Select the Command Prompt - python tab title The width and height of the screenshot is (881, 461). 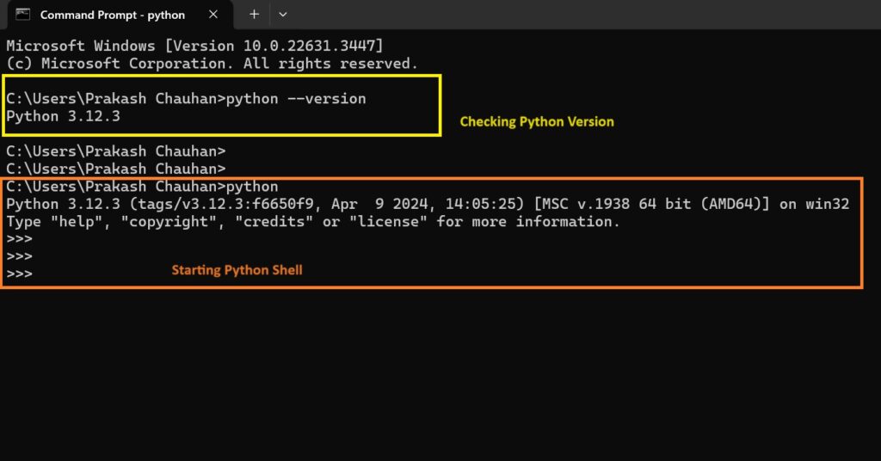(x=113, y=15)
